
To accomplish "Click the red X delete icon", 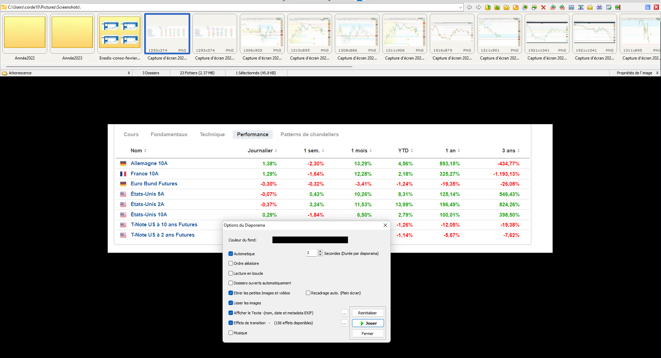I will (543, 7).
